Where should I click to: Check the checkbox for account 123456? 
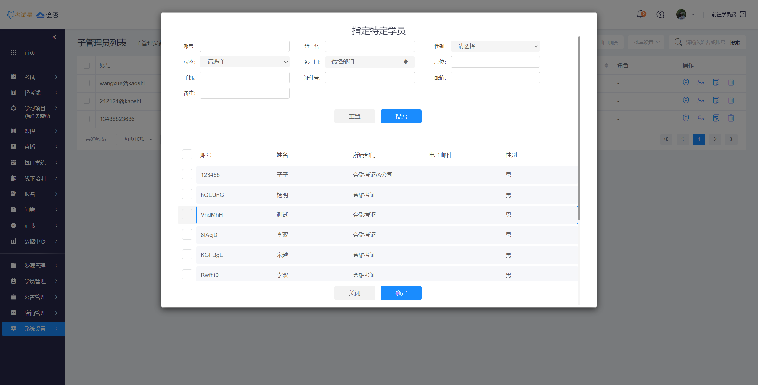[x=187, y=174]
